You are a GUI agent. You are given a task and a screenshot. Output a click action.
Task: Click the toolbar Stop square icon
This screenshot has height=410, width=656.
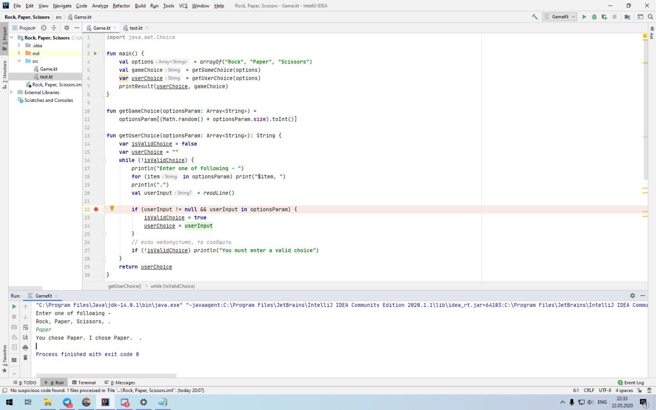pyautogui.click(x=615, y=17)
